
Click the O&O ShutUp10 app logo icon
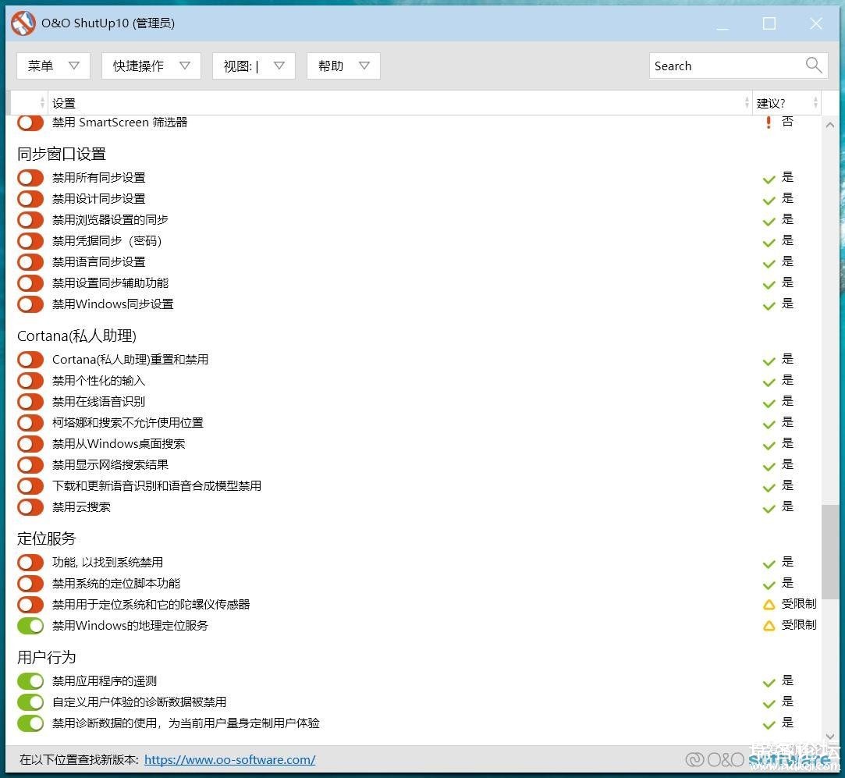click(x=23, y=23)
